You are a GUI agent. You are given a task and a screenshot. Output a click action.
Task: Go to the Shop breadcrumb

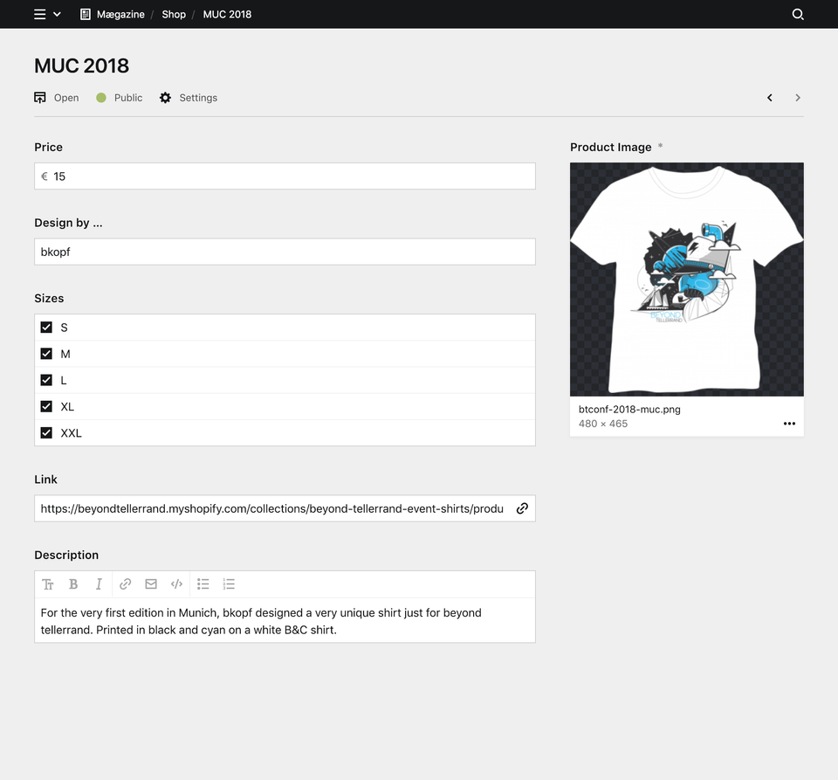pyautogui.click(x=174, y=15)
